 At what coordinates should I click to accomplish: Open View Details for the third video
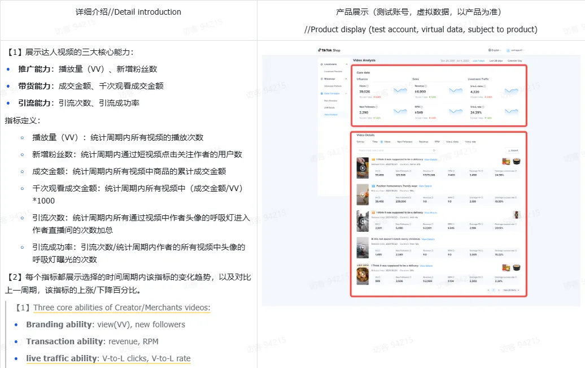click(430, 213)
